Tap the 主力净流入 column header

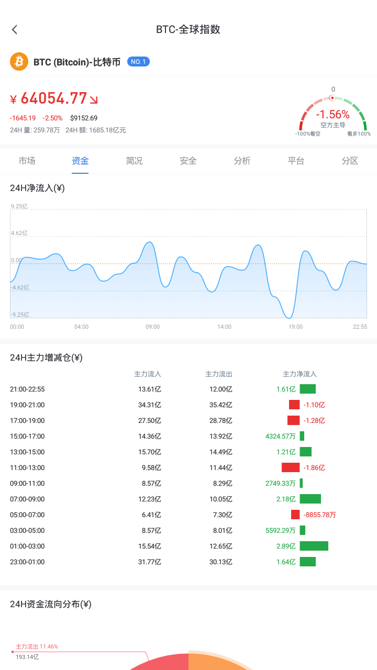(x=300, y=374)
